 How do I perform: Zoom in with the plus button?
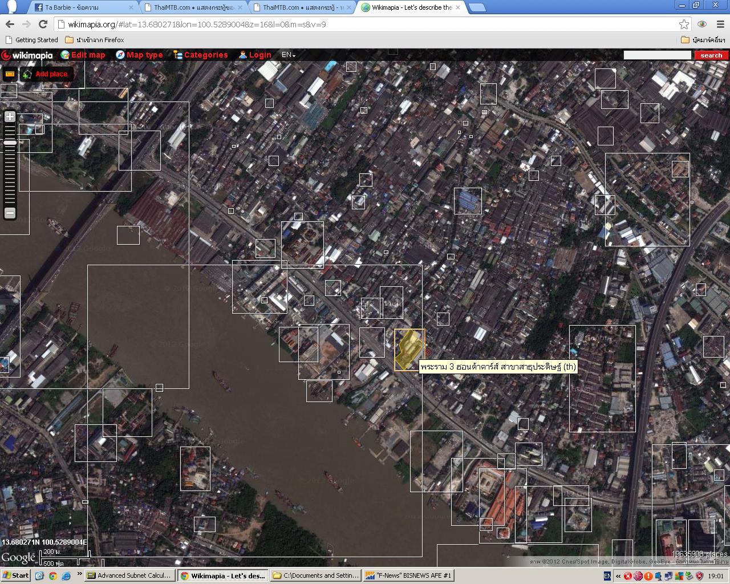(x=10, y=116)
